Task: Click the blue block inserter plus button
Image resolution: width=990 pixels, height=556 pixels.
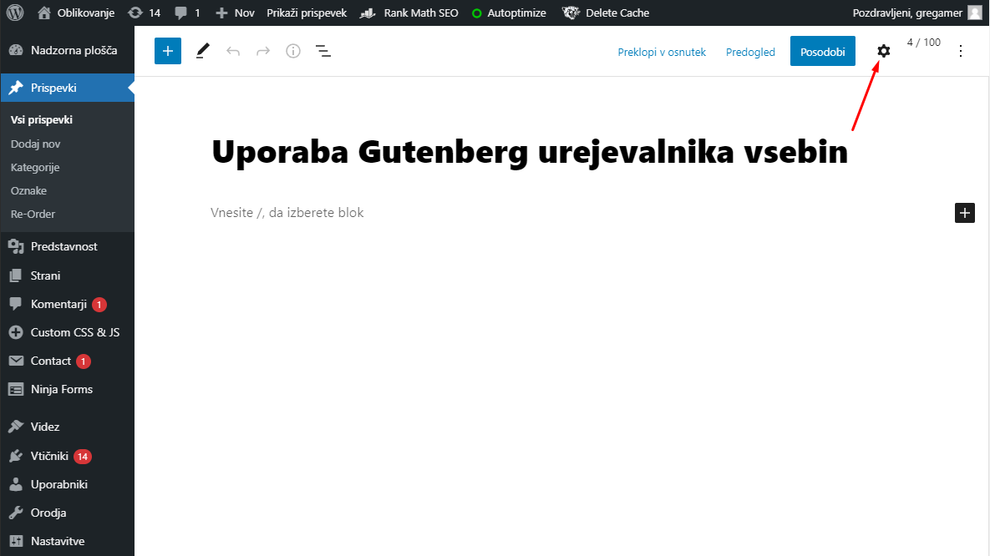Action: (x=168, y=51)
